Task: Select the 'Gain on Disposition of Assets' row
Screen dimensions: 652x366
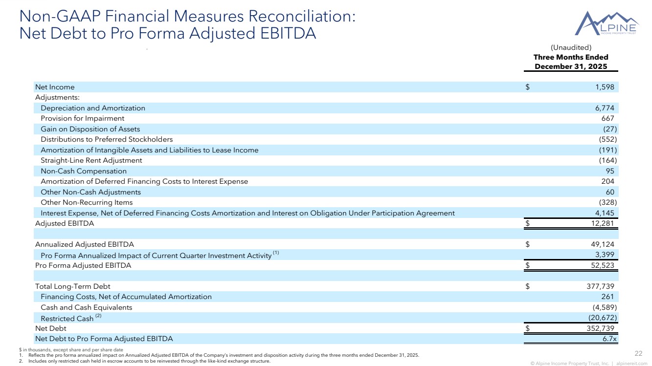Action: 90,129
